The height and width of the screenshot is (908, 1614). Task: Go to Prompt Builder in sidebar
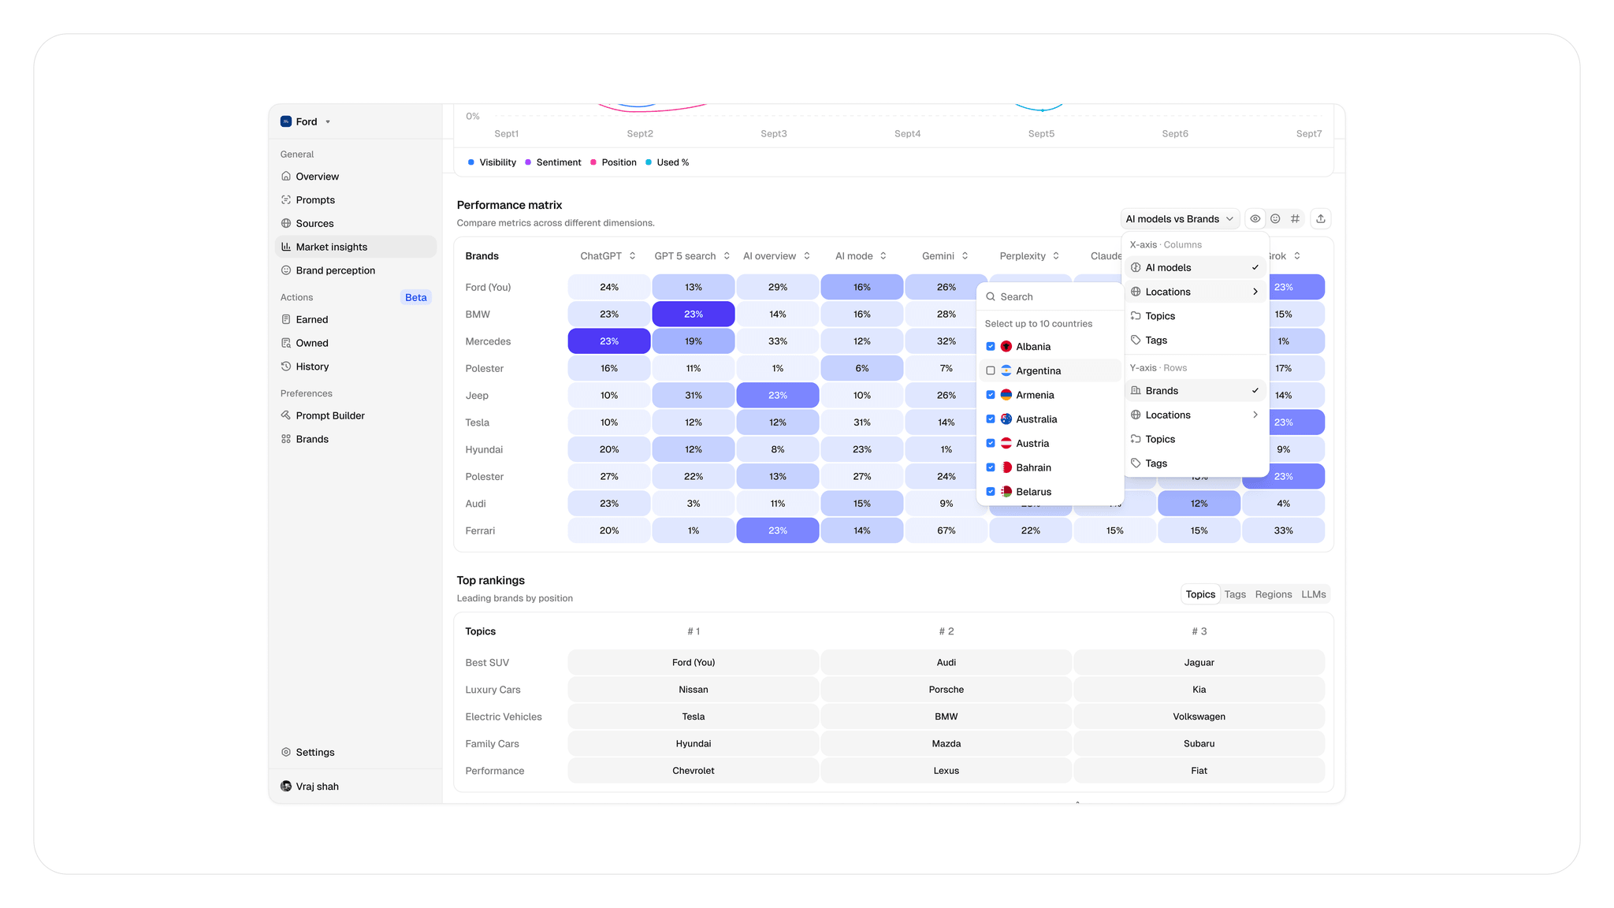329,415
